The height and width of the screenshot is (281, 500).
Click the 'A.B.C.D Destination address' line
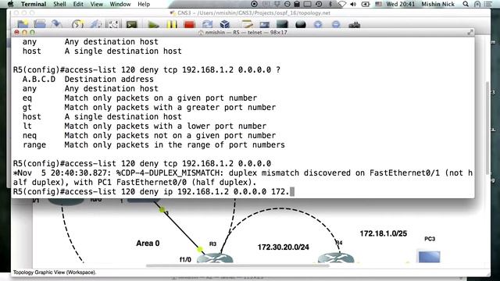pos(87,79)
